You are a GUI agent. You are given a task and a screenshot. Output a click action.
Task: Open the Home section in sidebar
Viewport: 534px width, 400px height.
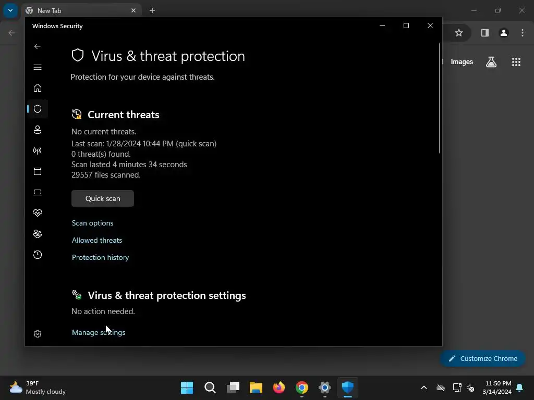(x=38, y=88)
